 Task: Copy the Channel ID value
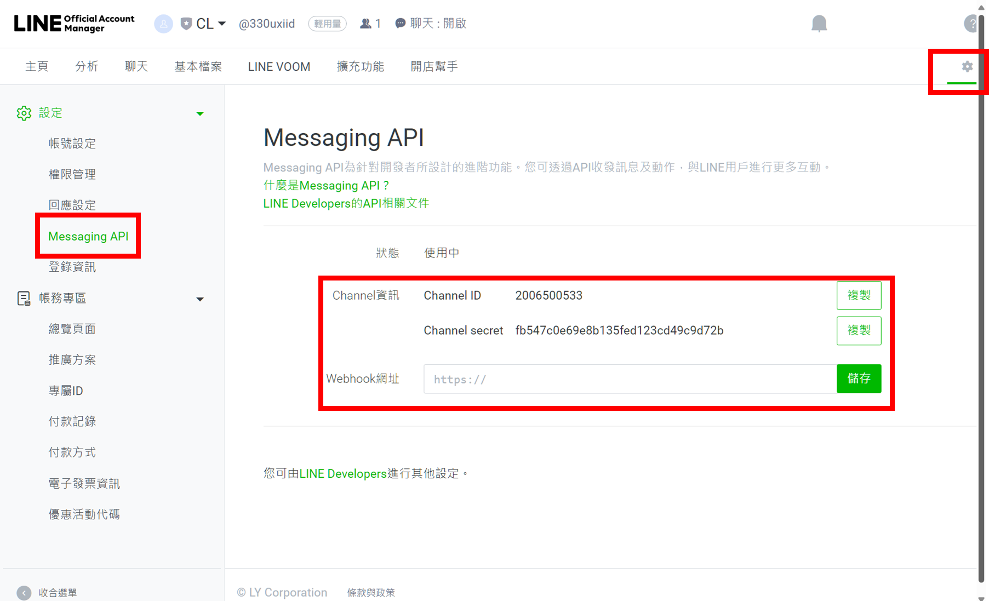(859, 296)
